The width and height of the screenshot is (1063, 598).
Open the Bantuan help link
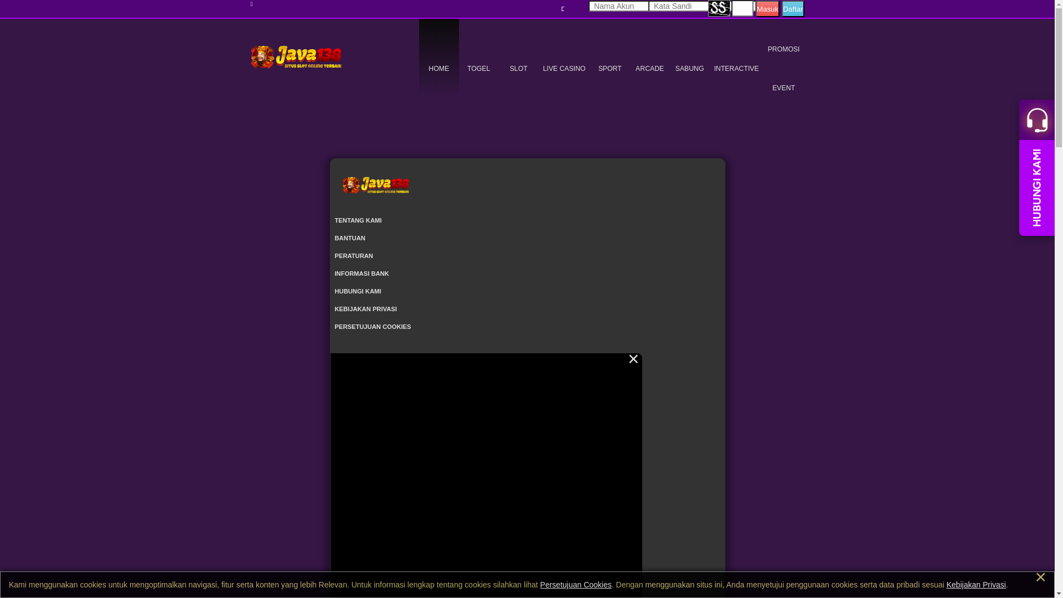click(x=350, y=238)
